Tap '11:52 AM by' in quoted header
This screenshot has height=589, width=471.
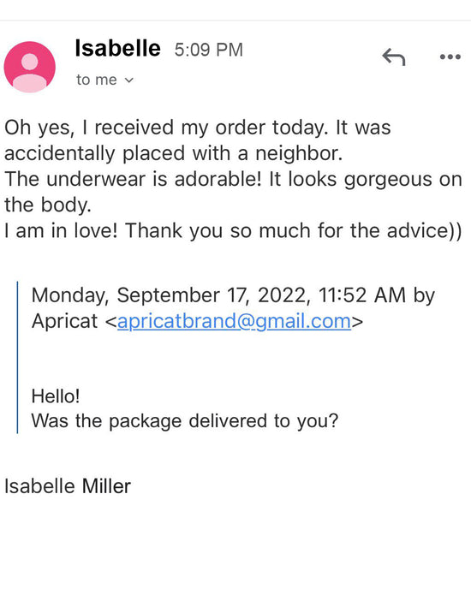click(x=377, y=295)
